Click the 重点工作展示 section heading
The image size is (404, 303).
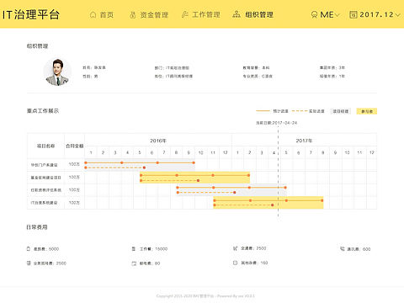(x=43, y=111)
